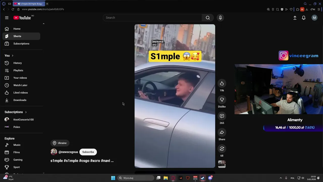Focus the YouTube search field
Image resolution: width=323 pixels, height=182 pixels.
152,18
